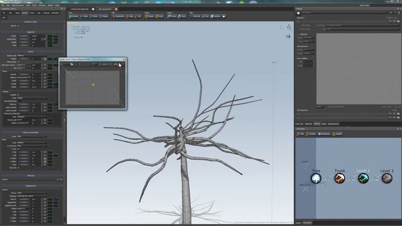Open the Intersection Blending Style Standard dropdown
This screenshot has width=402, height=226.
click(x=32, y=117)
